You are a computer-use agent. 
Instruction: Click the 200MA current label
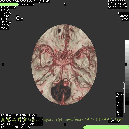(x=5, y=28)
